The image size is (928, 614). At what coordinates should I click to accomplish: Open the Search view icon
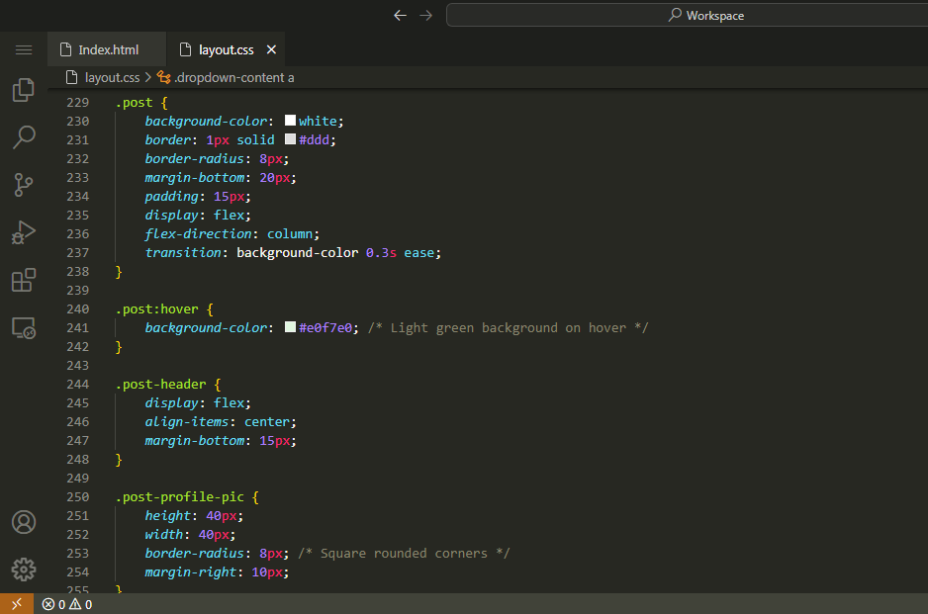pos(24,136)
